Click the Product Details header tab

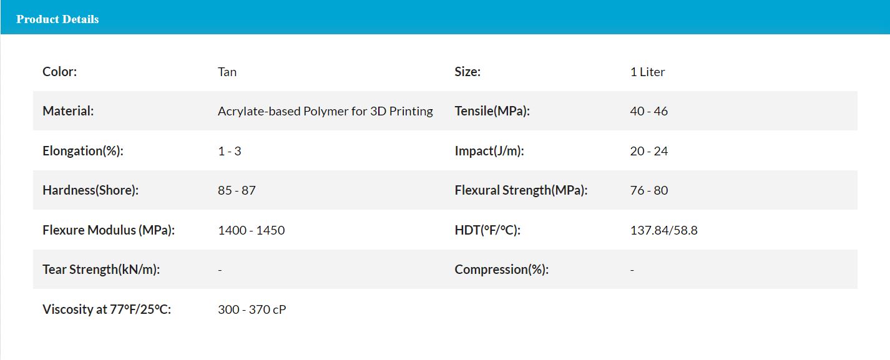pos(57,19)
